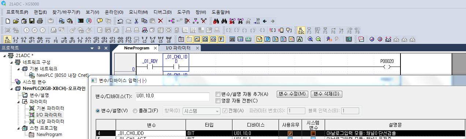Go to previous location with the back arrow
This screenshot has width=466, height=139.
pyautogui.click(x=265, y=21)
